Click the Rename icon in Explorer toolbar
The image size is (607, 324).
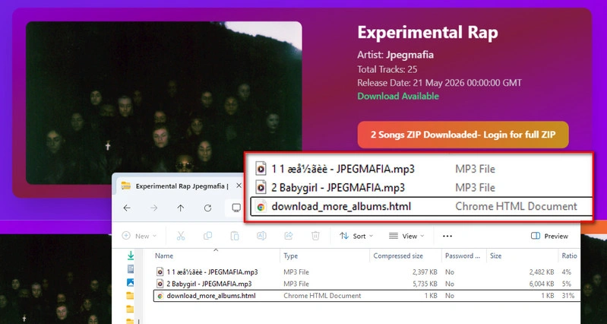[x=261, y=236]
